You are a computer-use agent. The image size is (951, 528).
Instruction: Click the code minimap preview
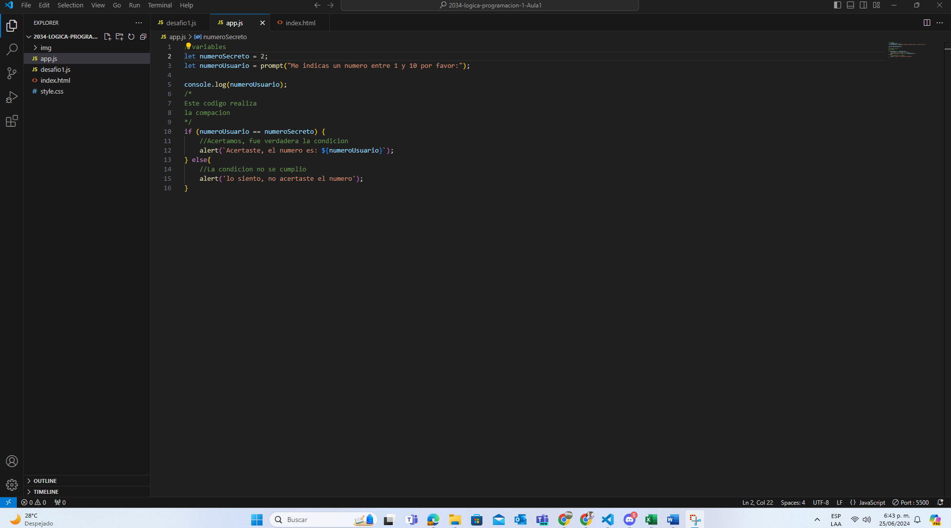pos(907,50)
